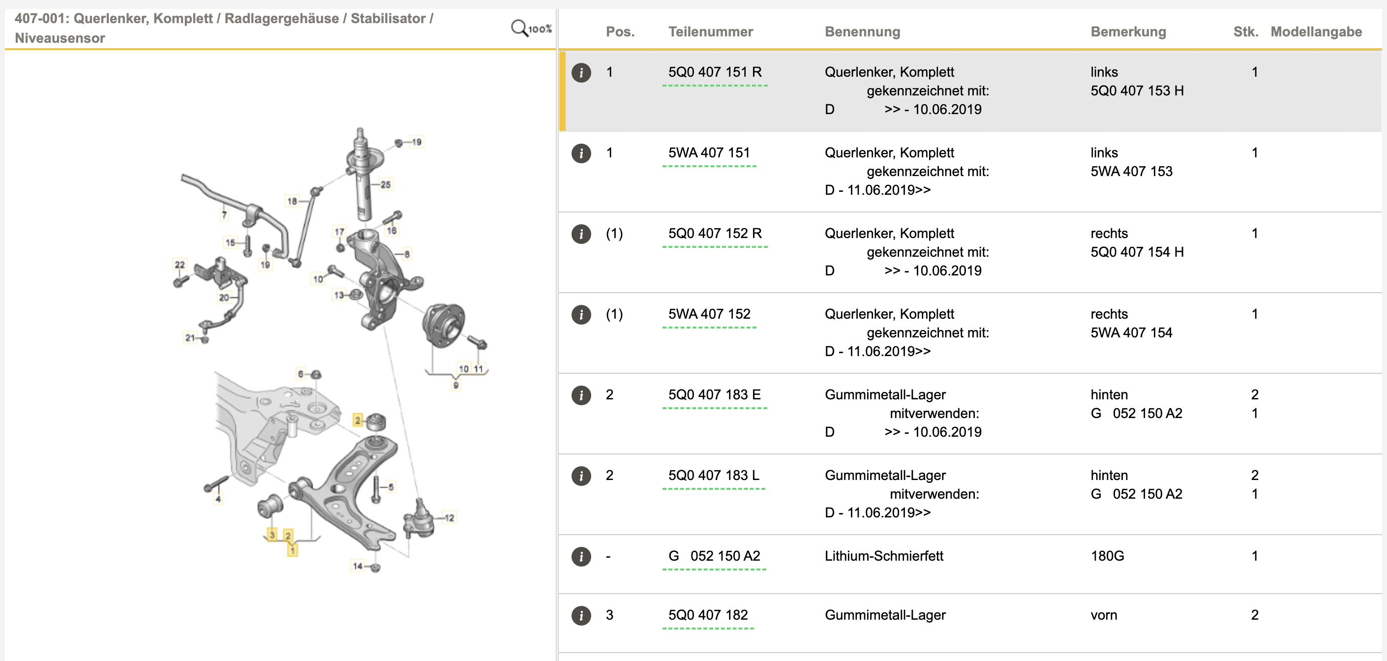View info for Lithium-Schmierfett row

click(x=581, y=557)
